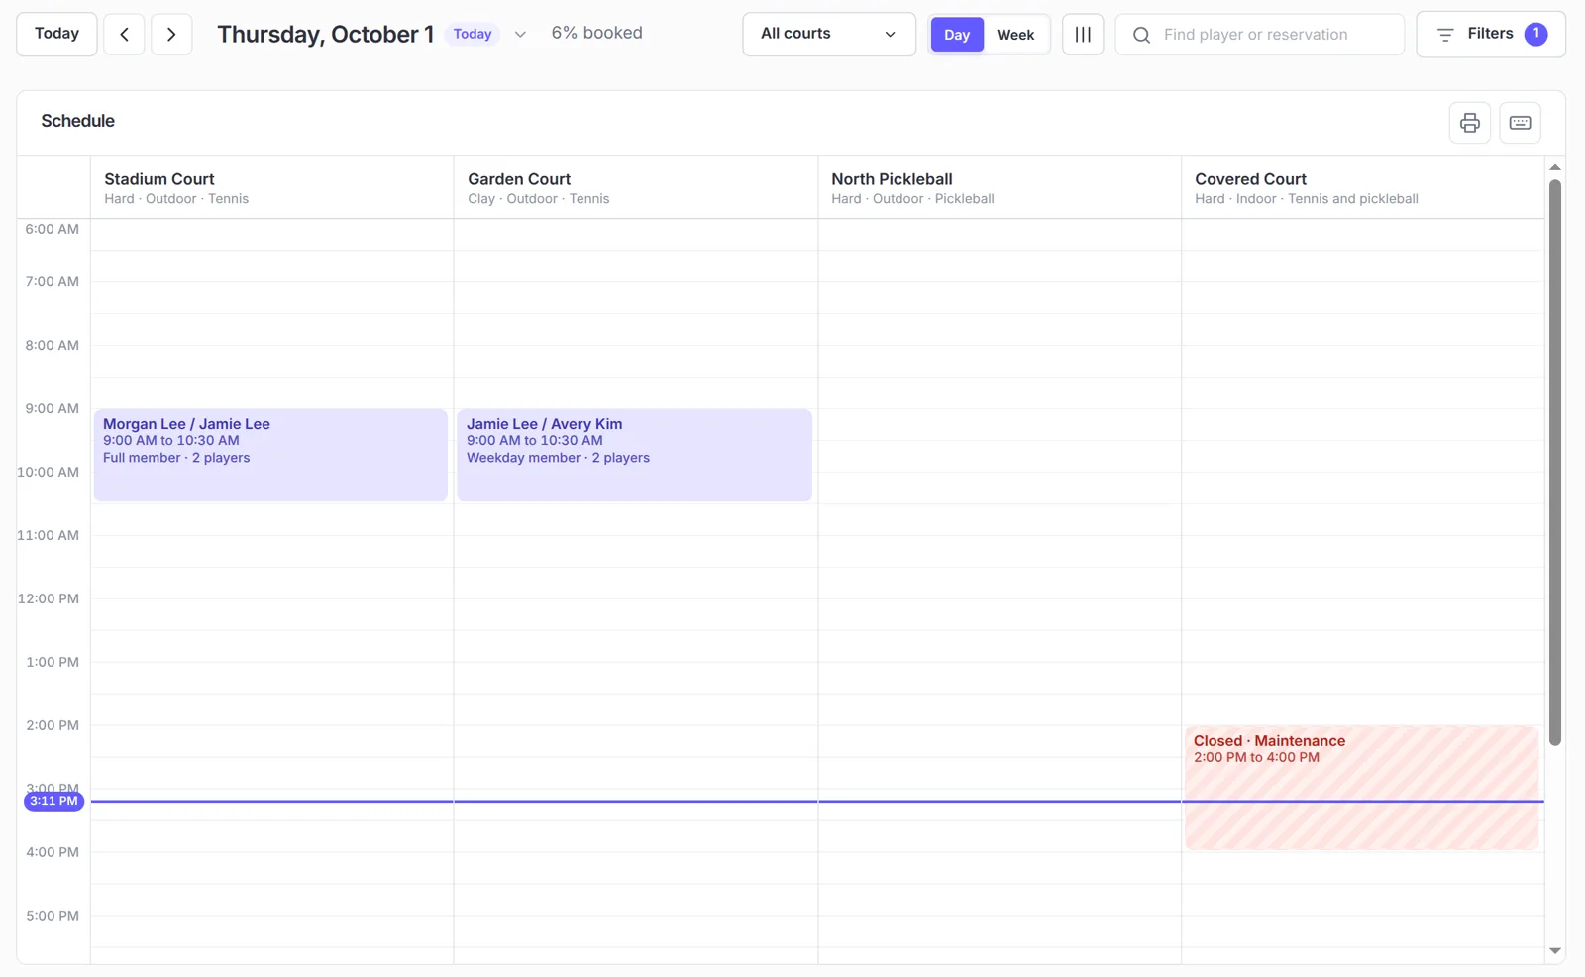This screenshot has width=1585, height=977.
Task: Click the filter lines icon in the Filters button
Action: pyautogui.click(x=1445, y=35)
